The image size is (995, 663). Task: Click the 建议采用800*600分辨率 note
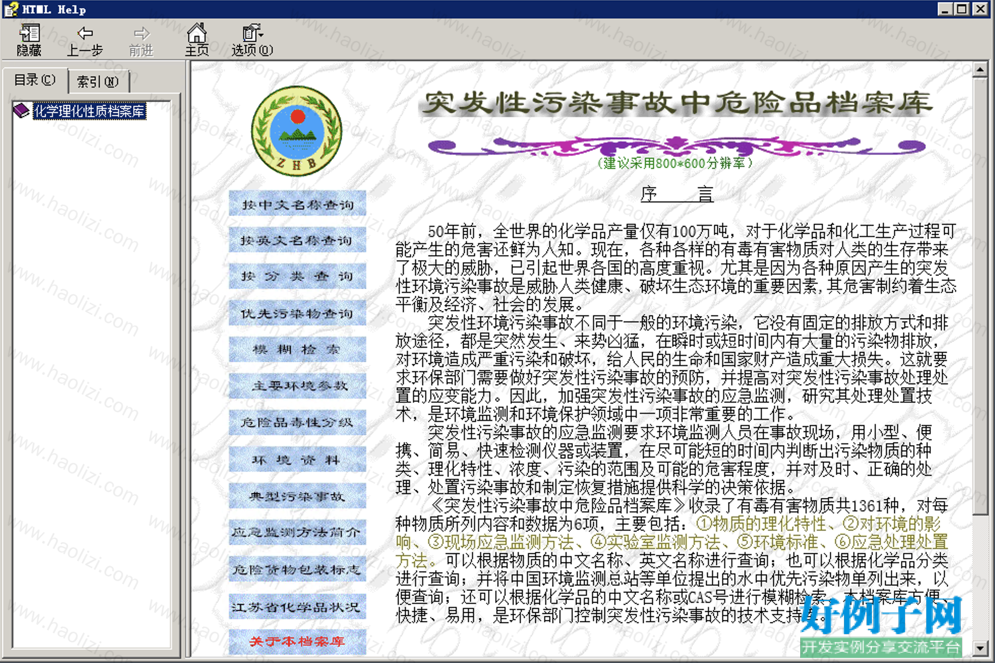click(675, 163)
